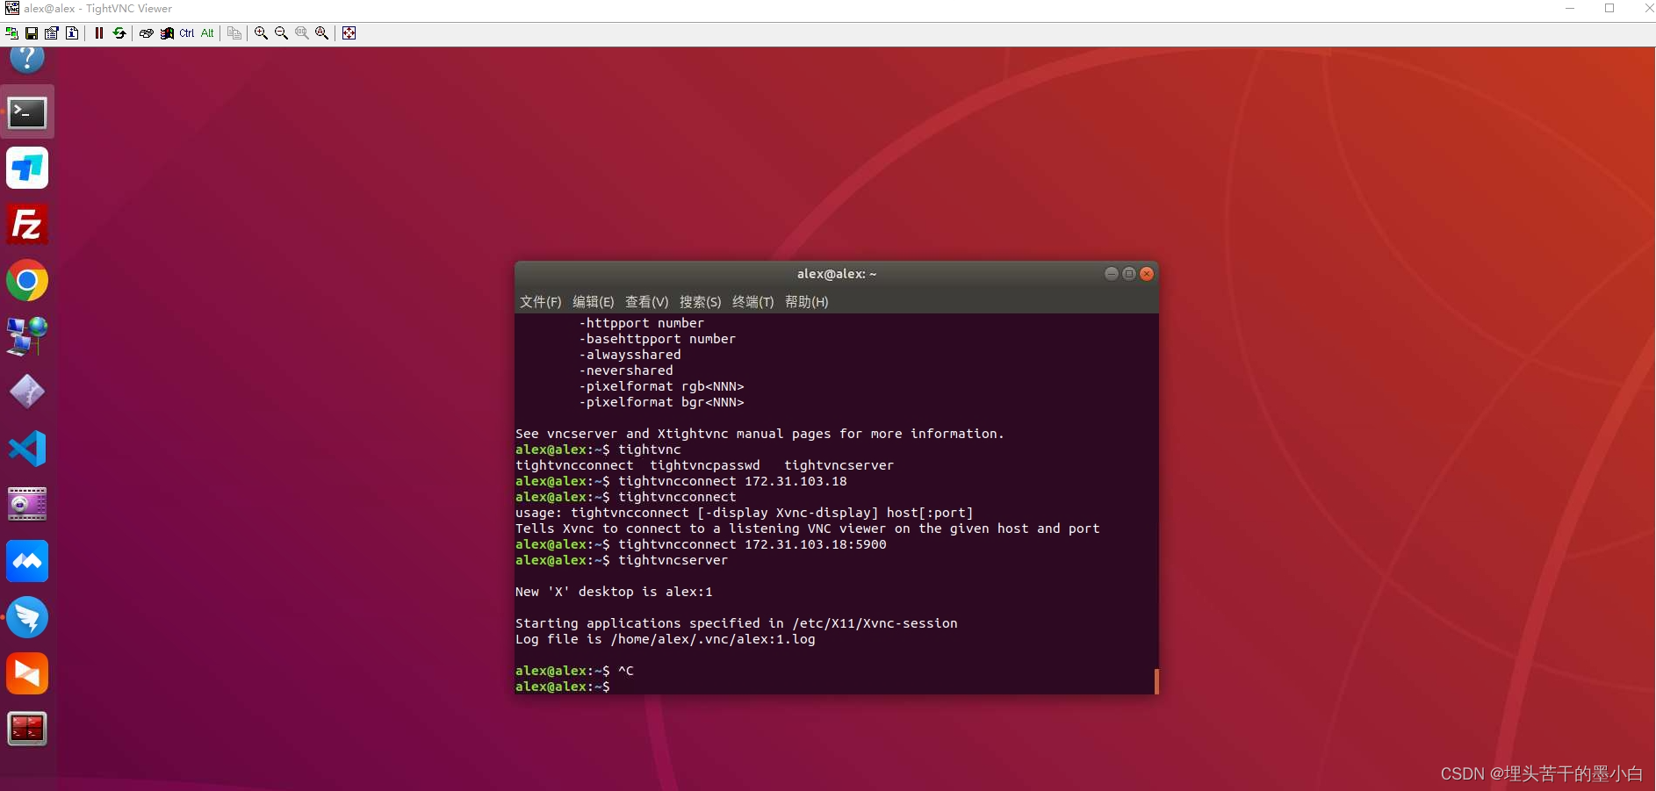The width and height of the screenshot is (1656, 791).
Task: Click the terminal's orange scrollbar thumb
Action: click(1156, 681)
